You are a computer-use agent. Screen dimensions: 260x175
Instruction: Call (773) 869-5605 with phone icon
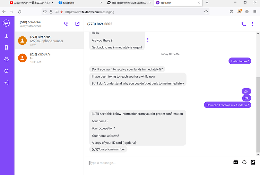tap(244, 24)
